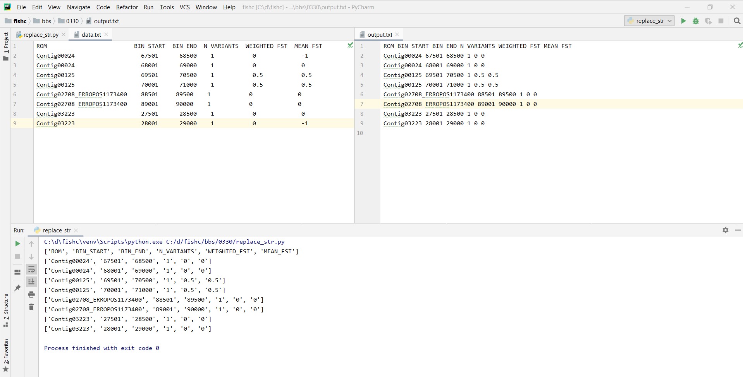Open Run panel settings gear
Viewport: 743px width, 377px height.
(726, 230)
